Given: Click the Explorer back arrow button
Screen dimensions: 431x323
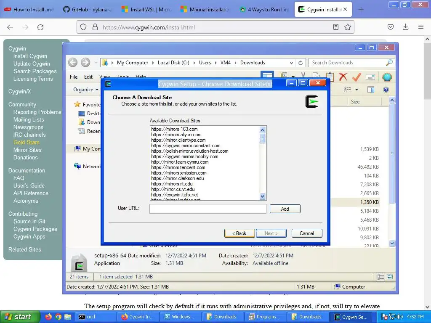Looking at the screenshot, I should pos(73,63).
